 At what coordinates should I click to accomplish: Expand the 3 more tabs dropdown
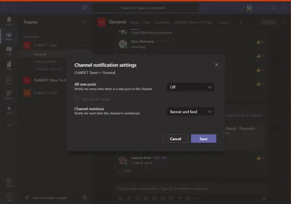tap(225, 23)
